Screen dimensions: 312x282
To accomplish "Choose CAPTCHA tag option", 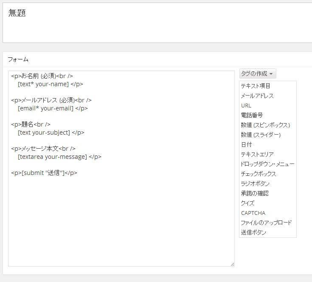I will click(x=253, y=213).
